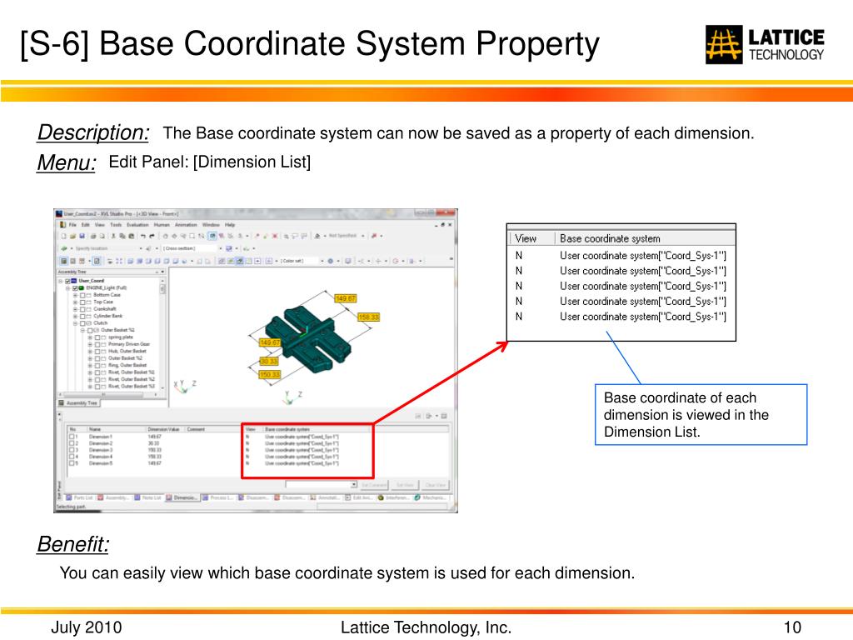Click the green icon beside Specify location
Image resolution: width=853 pixels, height=640 pixels.
(63, 248)
